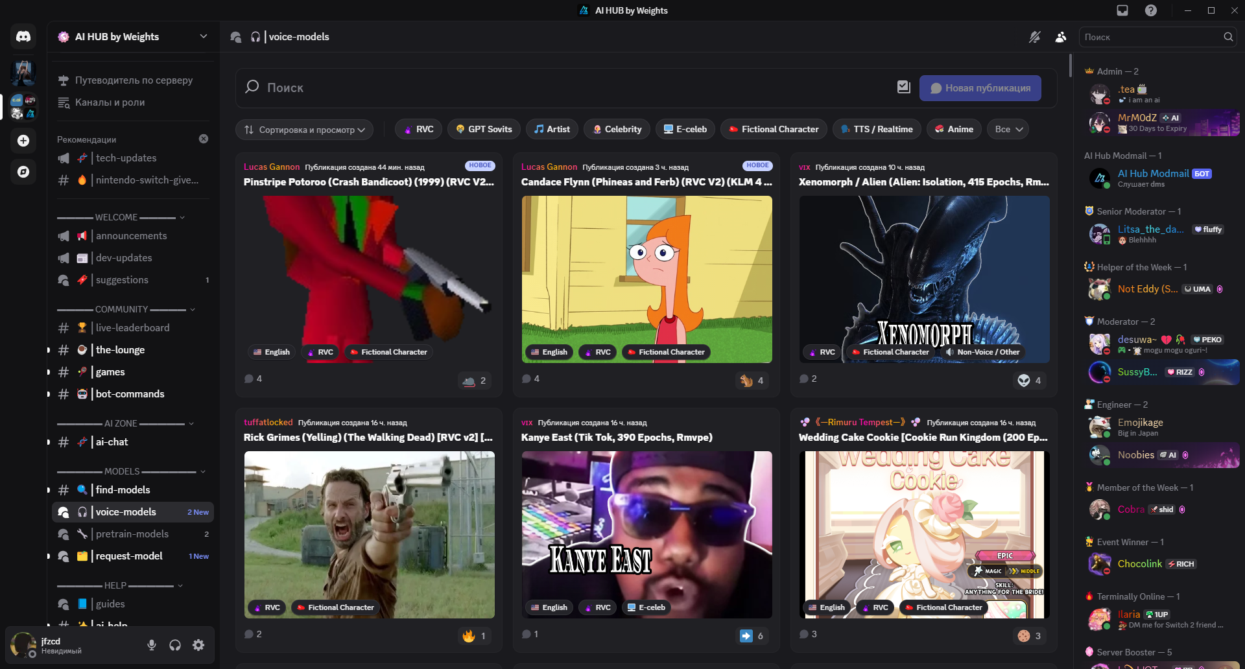The image size is (1245, 669).
Task: Click comment count icon on Xenomorph post
Action: (x=804, y=379)
